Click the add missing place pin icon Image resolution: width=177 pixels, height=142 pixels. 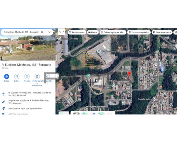tap(4, 108)
